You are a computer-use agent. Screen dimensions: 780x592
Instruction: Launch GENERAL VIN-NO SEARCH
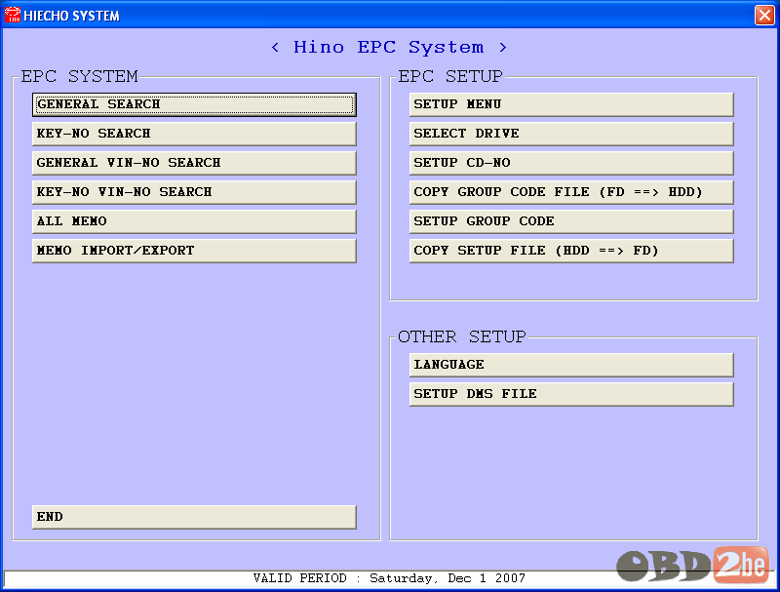(194, 163)
